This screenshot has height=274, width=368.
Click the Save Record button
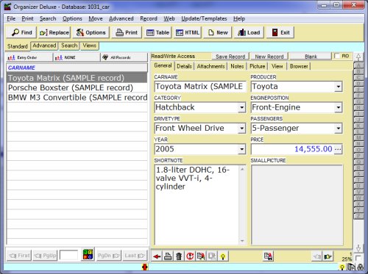pyautogui.click(x=230, y=57)
